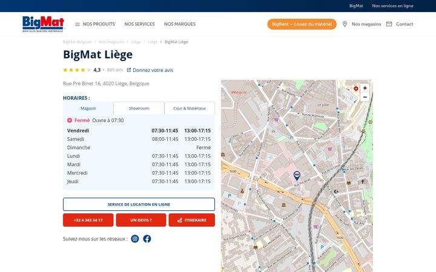This screenshot has height=272, width=436.
Task: Click SERVICE DE LOCATION EN LIGNE button
Action: (x=139, y=204)
